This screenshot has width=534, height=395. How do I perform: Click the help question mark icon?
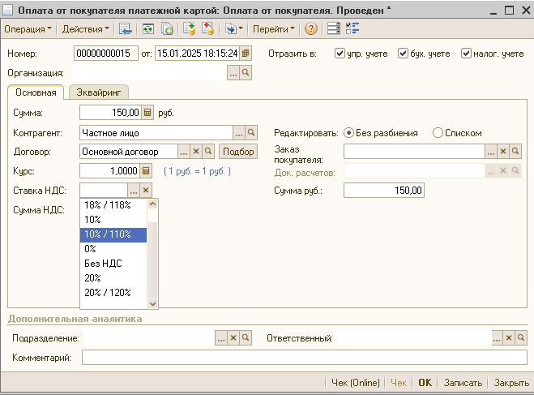point(310,29)
